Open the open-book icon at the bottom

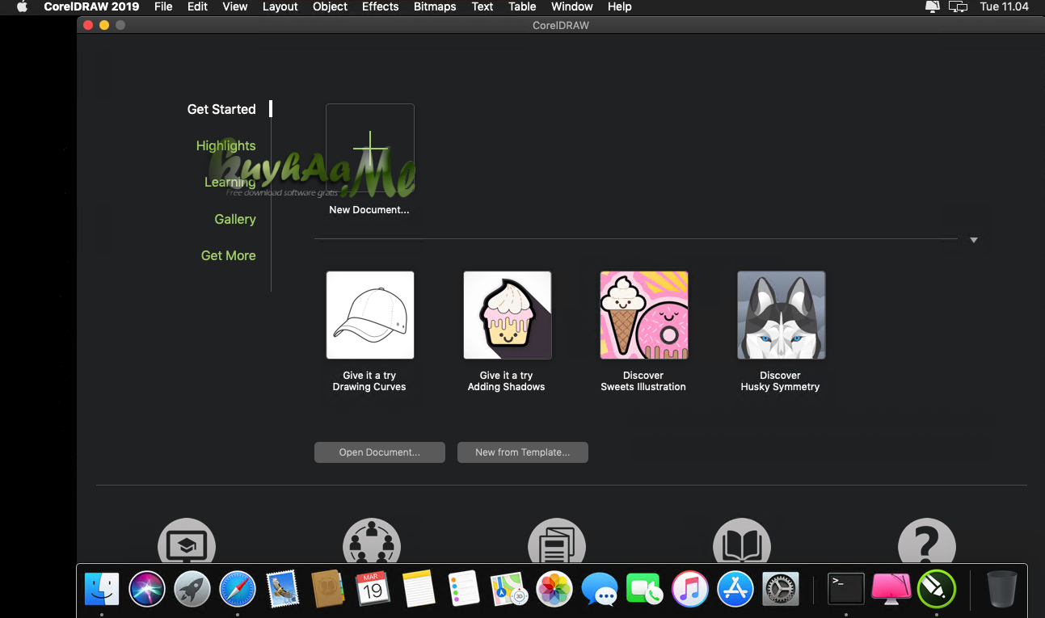tap(742, 540)
